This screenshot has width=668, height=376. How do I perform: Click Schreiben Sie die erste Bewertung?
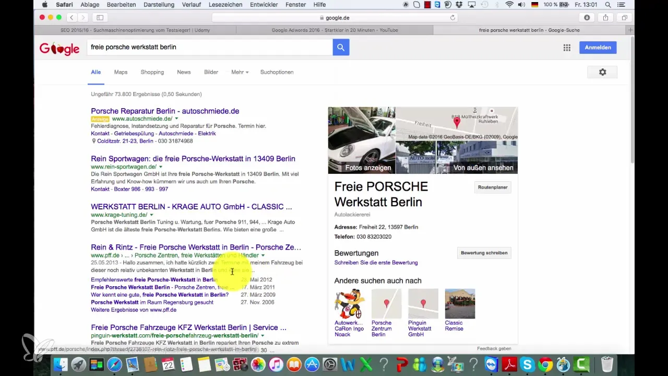point(376,263)
